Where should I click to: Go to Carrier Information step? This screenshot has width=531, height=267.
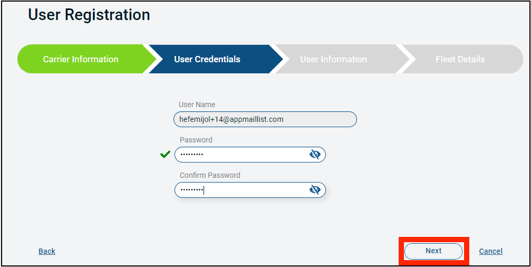[81, 59]
